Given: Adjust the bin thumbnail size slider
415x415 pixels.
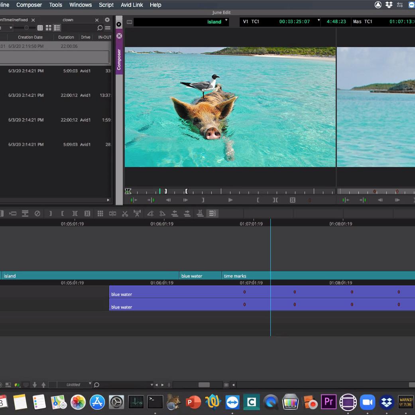Looking at the screenshot, I should [26, 28].
